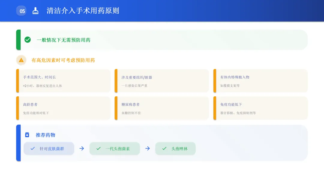Viewport: 324px width, 182px height.
Task: Click the arrow after 针对皮肤菌群
Action: coord(82,148)
